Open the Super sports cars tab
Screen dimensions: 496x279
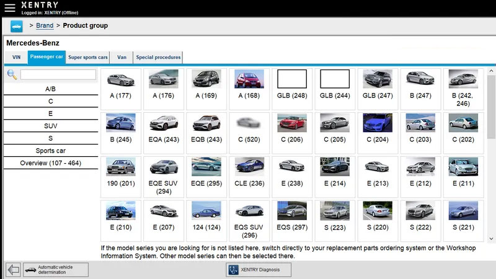click(x=87, y=58)
